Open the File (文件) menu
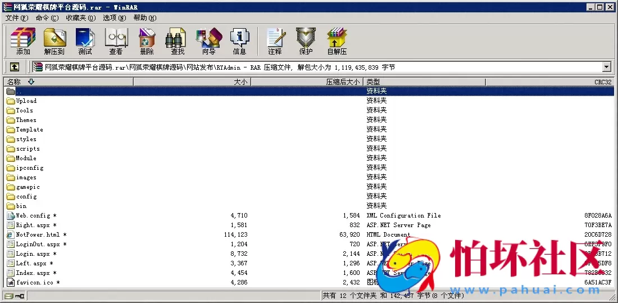618x303 pixels. coord(17,18)
